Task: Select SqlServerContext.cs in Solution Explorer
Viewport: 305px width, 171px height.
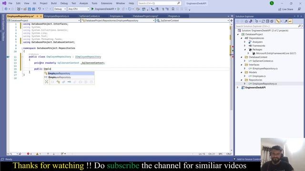Action: click(263, 61)
